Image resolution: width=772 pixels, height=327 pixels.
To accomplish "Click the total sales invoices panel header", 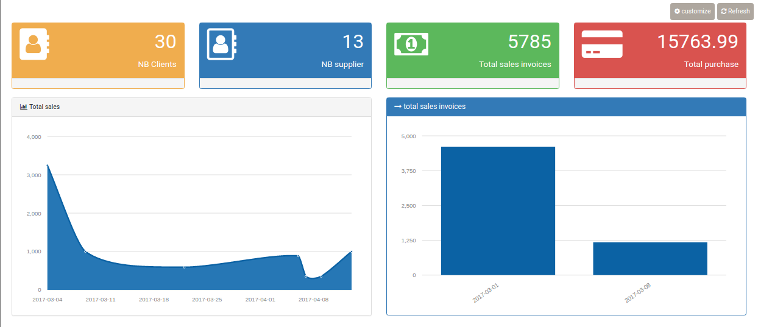I will coord(566,107).
